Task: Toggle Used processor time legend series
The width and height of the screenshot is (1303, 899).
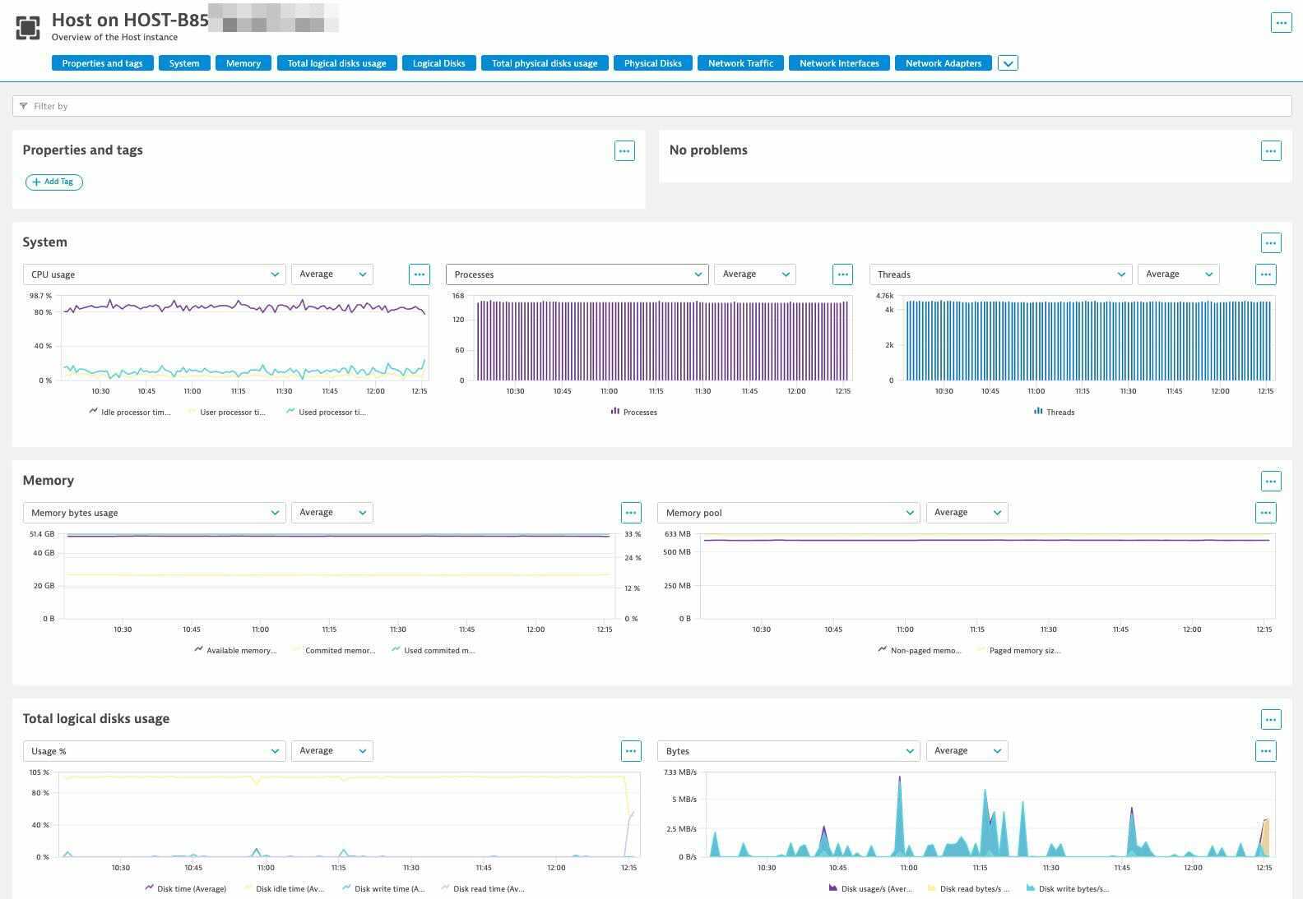Action: click(327, 413)
